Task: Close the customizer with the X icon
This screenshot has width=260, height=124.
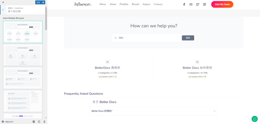Action: [3, 2]
